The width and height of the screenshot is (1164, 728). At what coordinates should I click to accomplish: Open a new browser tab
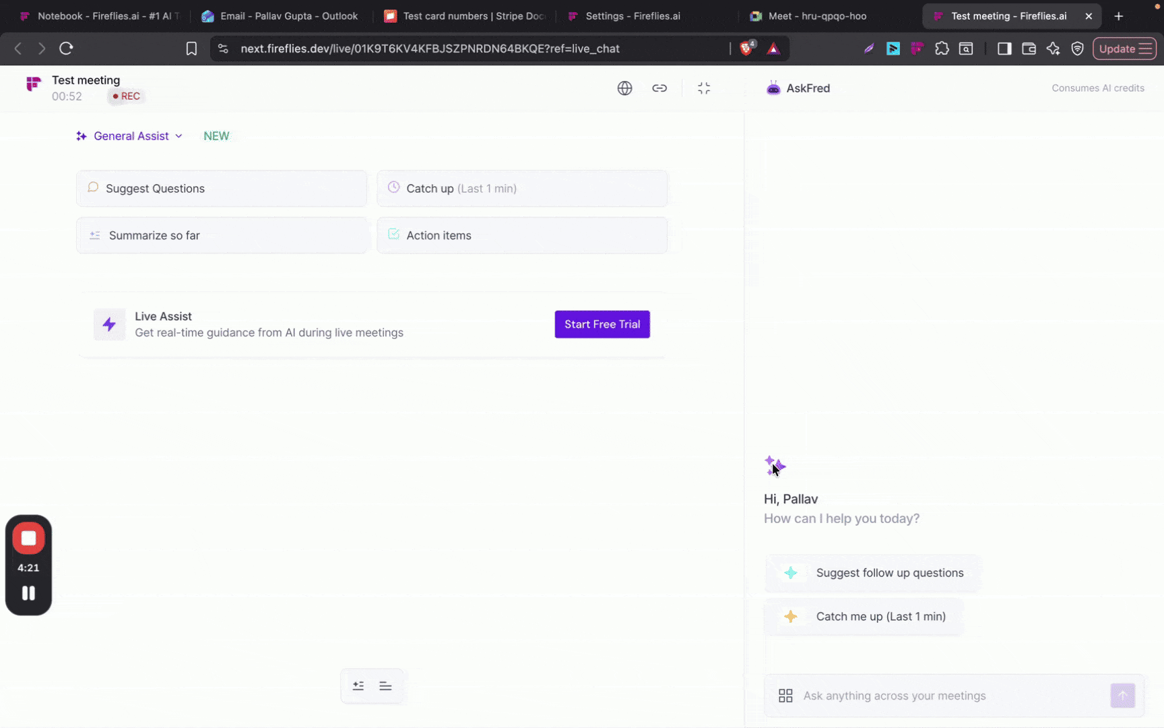pos(1119,16)
